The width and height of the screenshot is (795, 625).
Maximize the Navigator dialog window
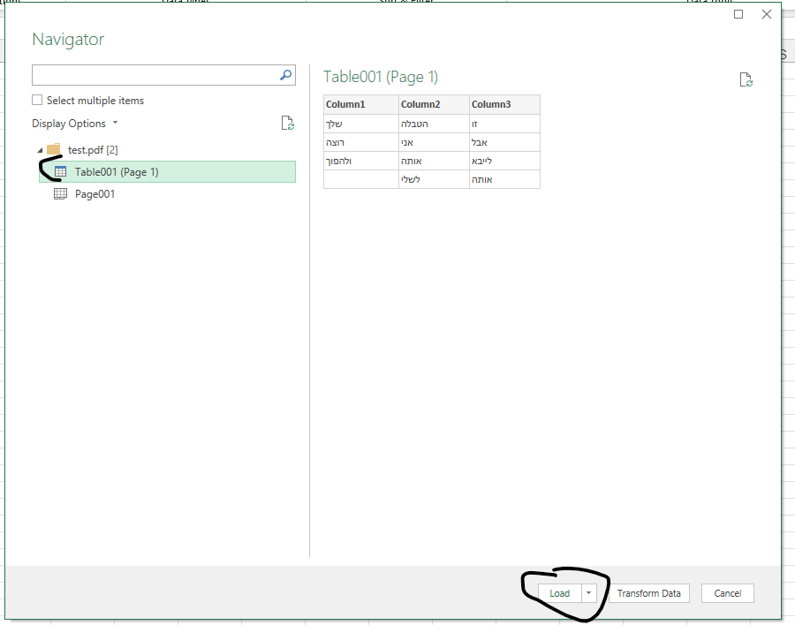point(738,14)
